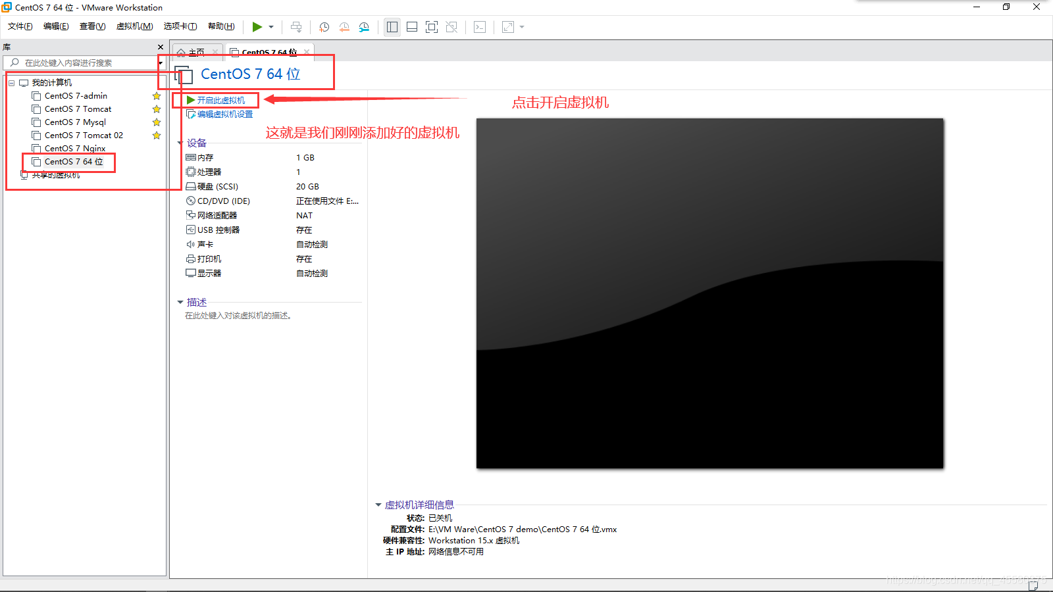Open the 选项卡(T) menu
The width and height of the screenshot is (1053, 592).
point(180,26)
